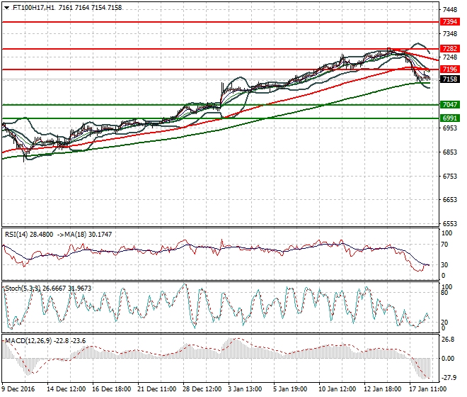
Task: Click the 6753 price scale value
Action: click(x=450, y=176)
